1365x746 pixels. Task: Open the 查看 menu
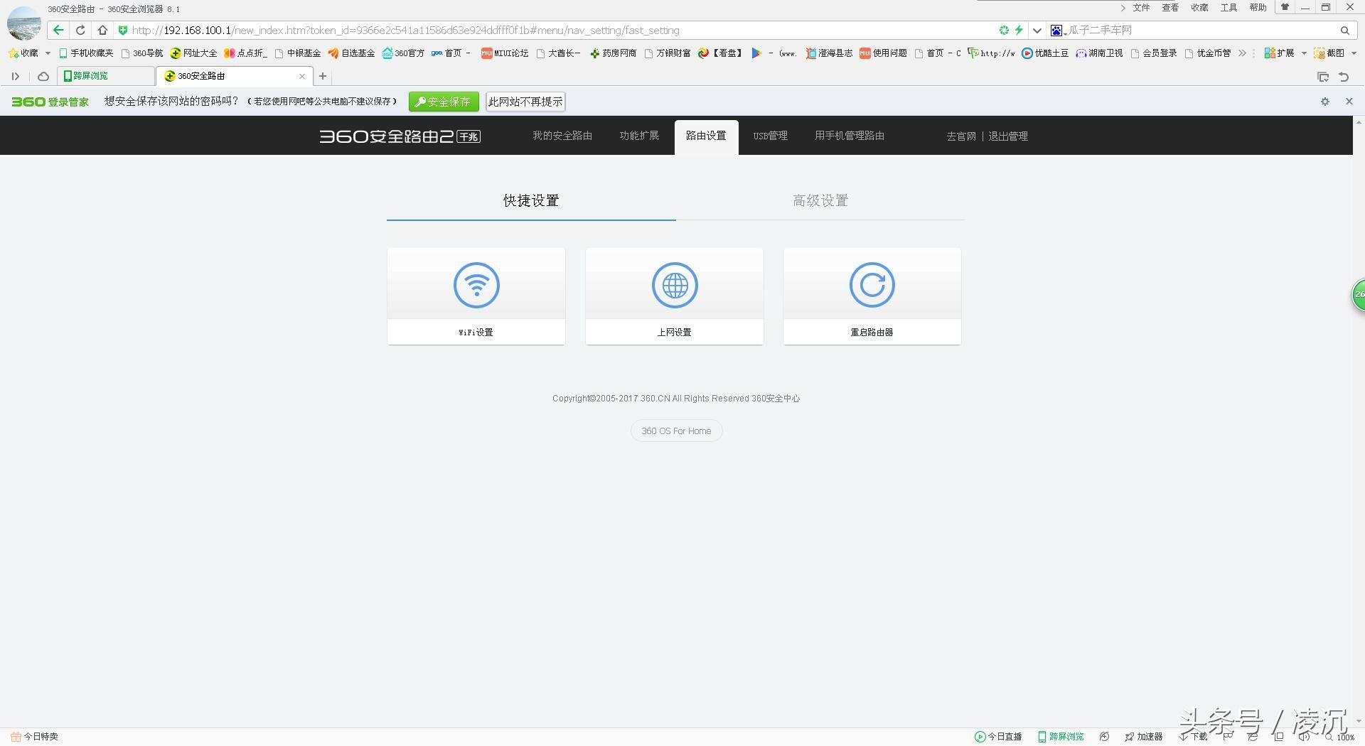pos(1170,8)
